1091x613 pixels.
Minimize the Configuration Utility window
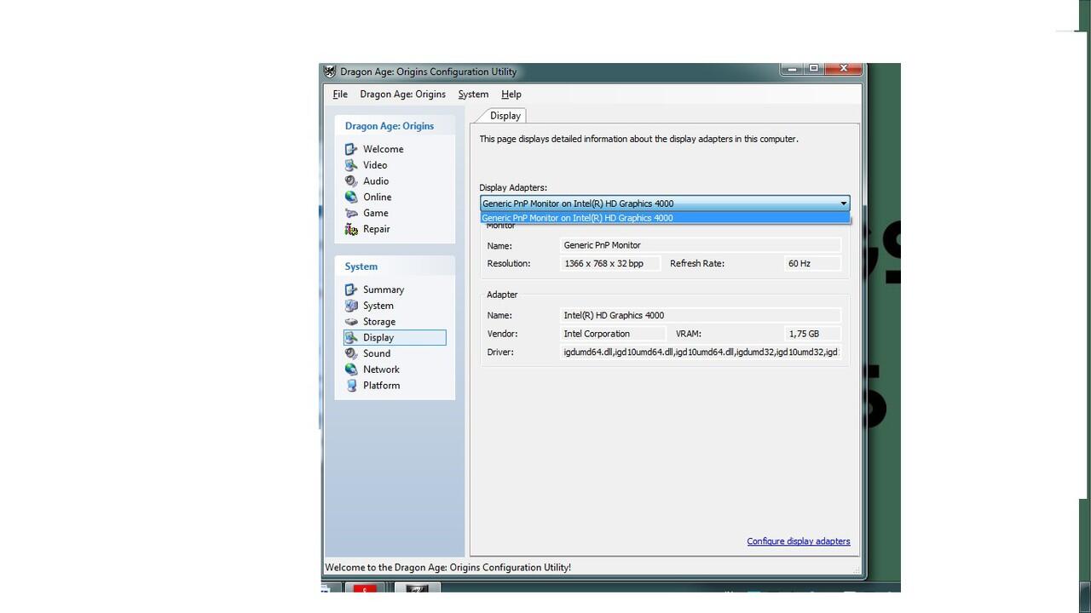point(793,68)
